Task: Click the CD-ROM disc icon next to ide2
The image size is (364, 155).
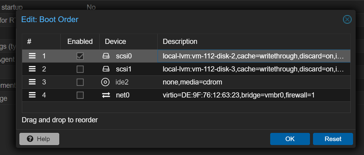Action: (105, 82)
